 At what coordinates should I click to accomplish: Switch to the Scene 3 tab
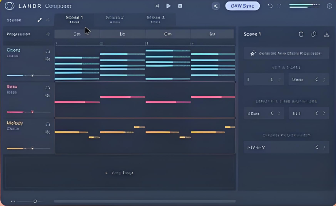pos(156,19)
